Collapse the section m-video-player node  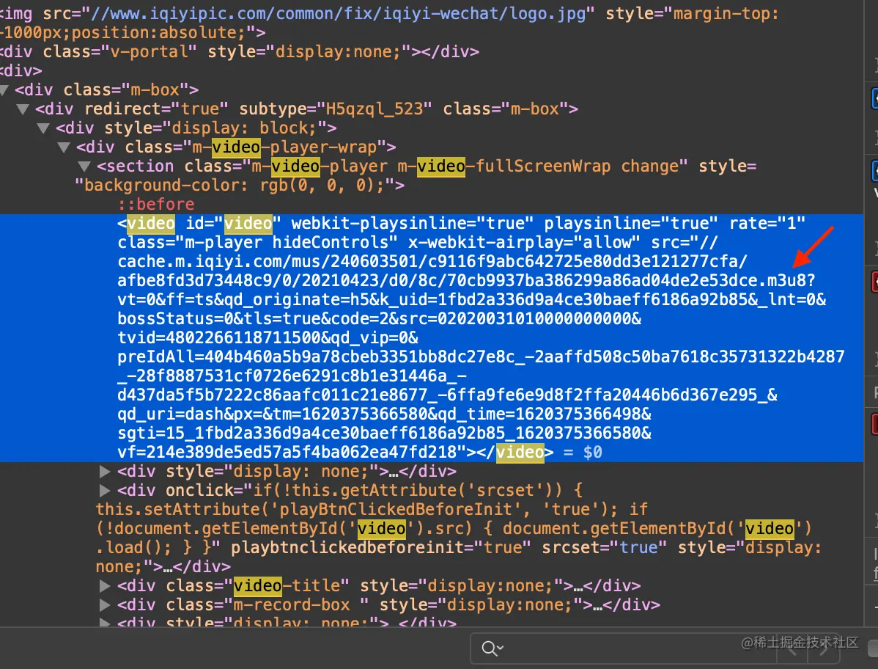[x=84, y=166]
